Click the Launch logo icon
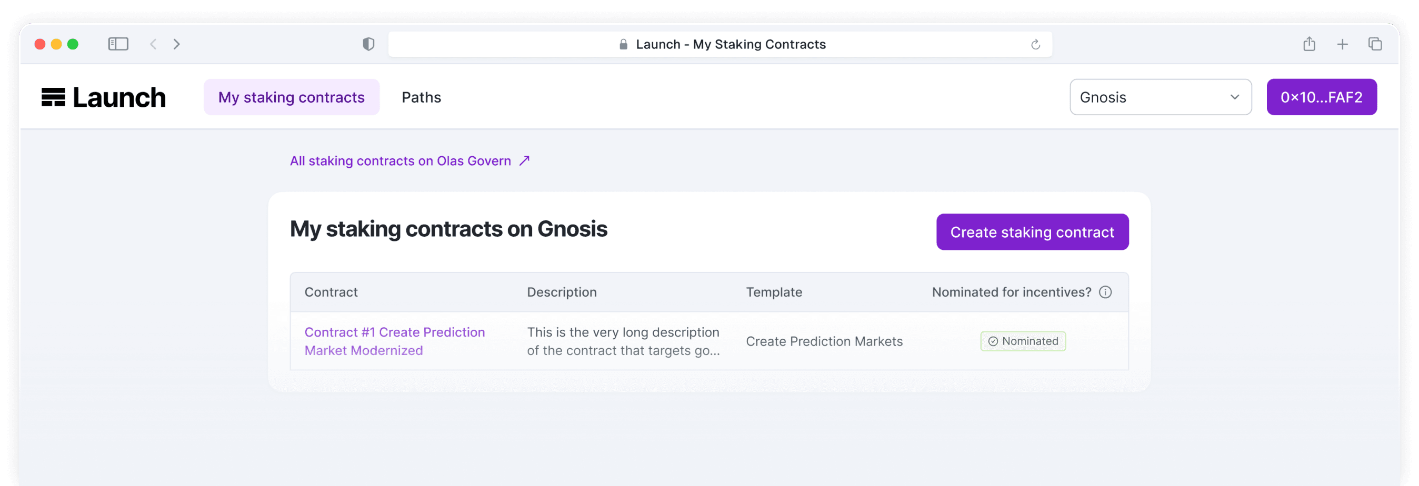This screenshot has height=486, width=1419. click(54, 96)
